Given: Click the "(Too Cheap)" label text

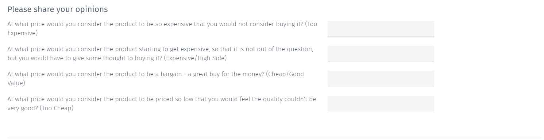Looking at the screenshot, I should [x=57, y=108].
